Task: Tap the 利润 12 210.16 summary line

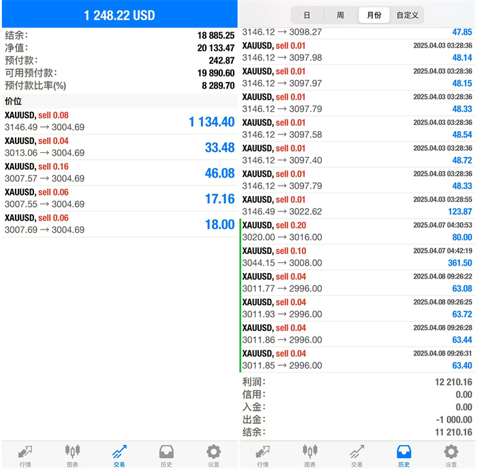Action: tap(357, 382)
